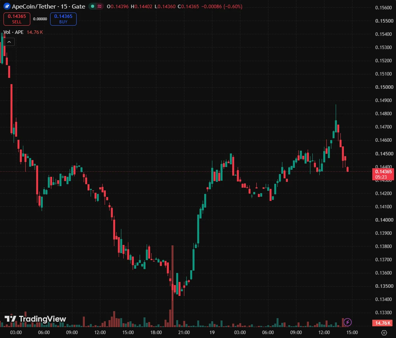Click the 0.13700 price axis label

point(384,259)
